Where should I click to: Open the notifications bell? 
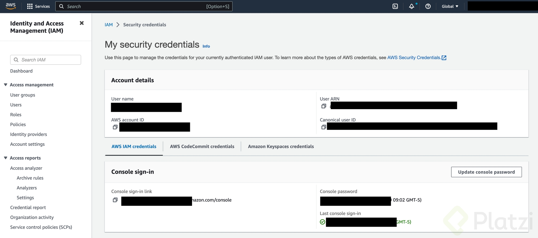coord(412,6)
